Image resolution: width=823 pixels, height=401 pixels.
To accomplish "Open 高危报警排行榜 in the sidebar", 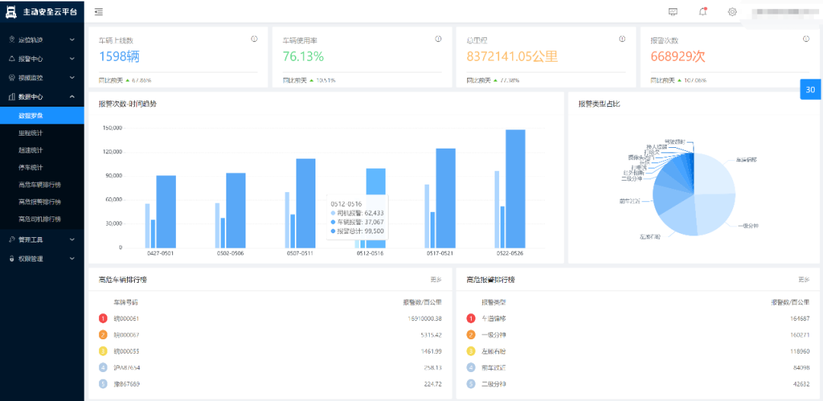I will [42, 202].
